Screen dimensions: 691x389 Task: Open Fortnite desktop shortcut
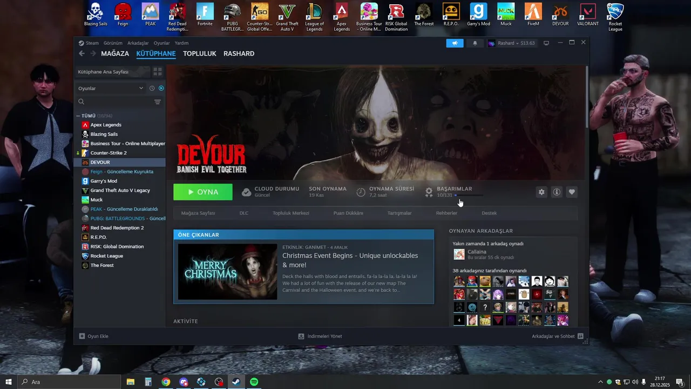[x=205, y=15]
